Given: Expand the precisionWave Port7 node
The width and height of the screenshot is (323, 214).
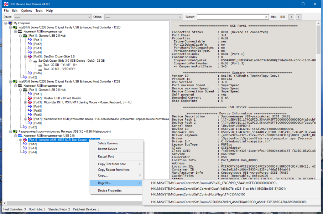Looking at the screenshot, I should tap(25, 119).
